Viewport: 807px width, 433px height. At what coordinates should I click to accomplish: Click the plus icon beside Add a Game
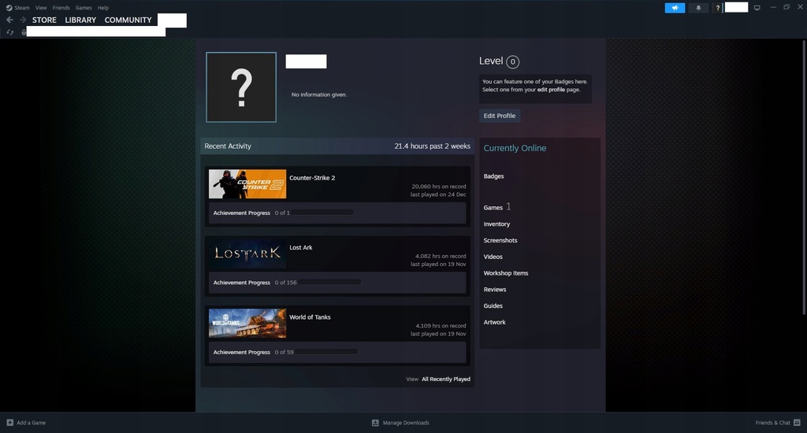9,423
